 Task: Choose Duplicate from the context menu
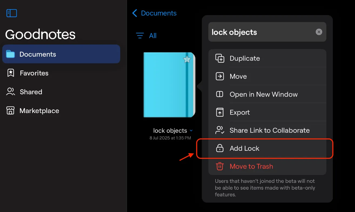267,59
